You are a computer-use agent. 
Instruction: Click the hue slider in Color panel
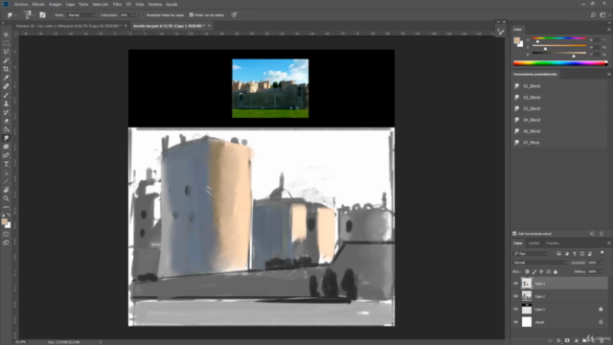(559, 38)
